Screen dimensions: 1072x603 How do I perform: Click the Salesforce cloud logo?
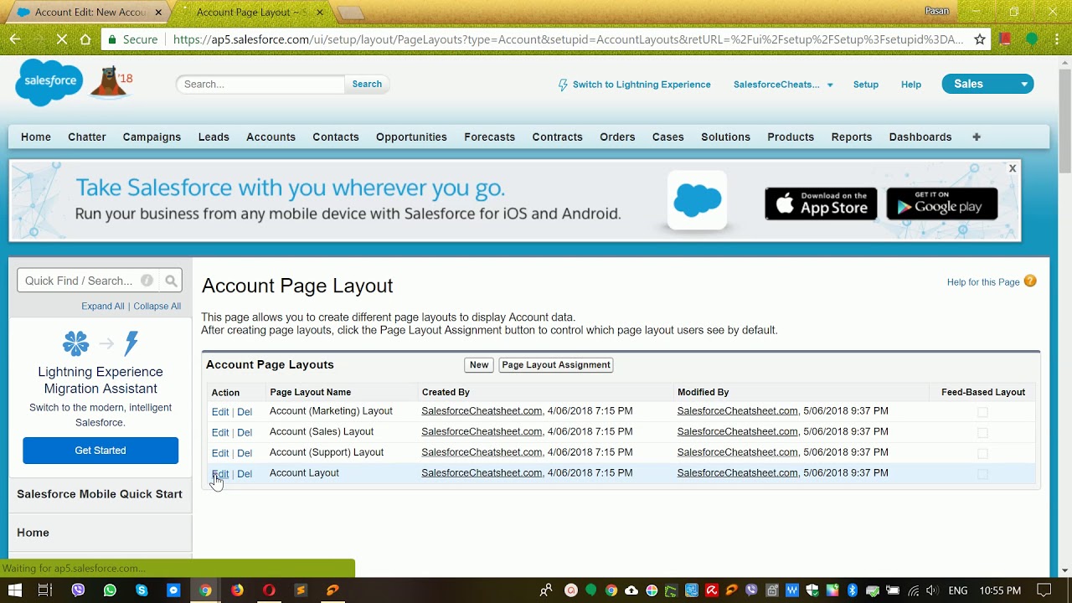pos(49,82)
